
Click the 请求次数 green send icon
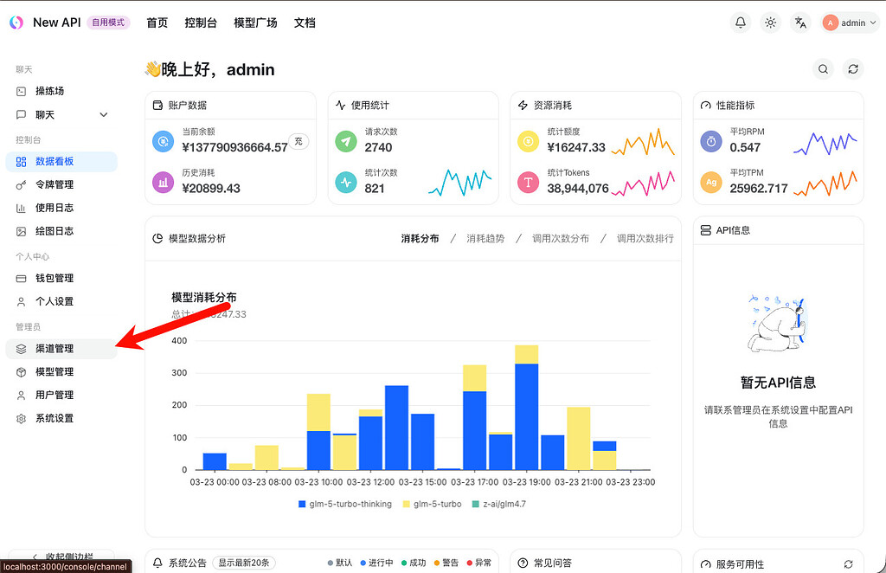[x=346, y=141]
